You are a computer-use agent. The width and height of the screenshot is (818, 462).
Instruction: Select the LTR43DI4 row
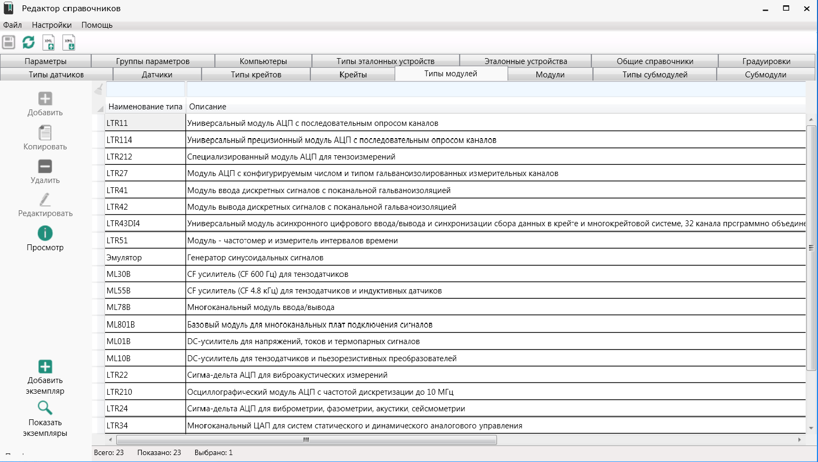coord(455,224)
